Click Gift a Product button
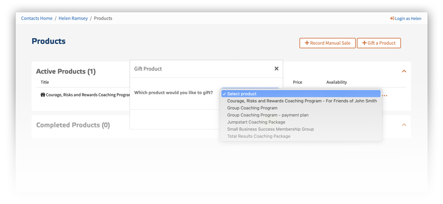Image resolution: width=443 pixels, height=204 pixels. [x=379, y=43]
